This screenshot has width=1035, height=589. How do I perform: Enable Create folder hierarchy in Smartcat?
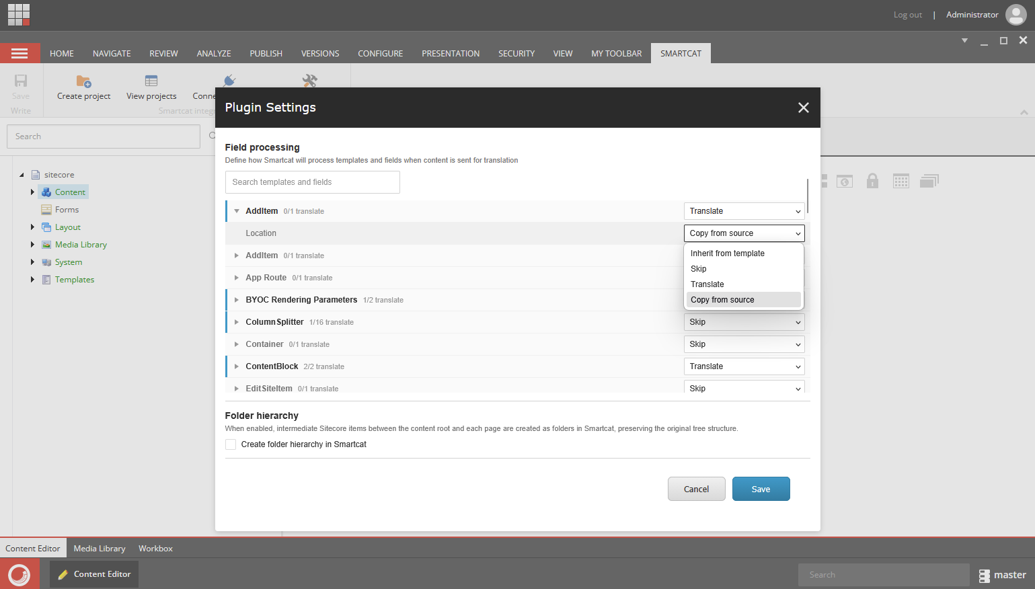click(231, 444)
